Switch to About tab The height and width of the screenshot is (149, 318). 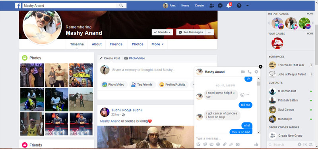click(97, 44)
